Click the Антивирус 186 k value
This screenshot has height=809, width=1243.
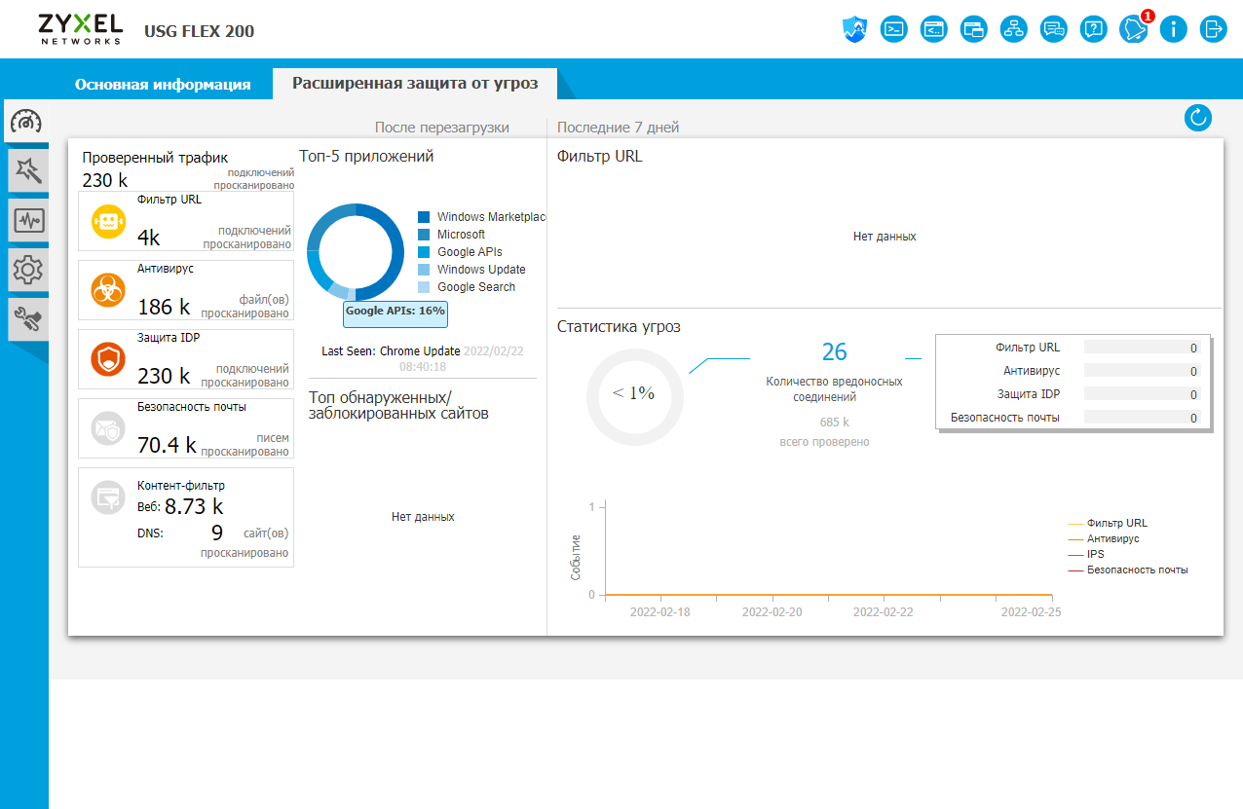coord(164,307)
